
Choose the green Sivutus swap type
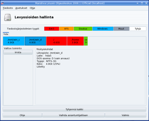pyautogui.click(x=83, y=29)
